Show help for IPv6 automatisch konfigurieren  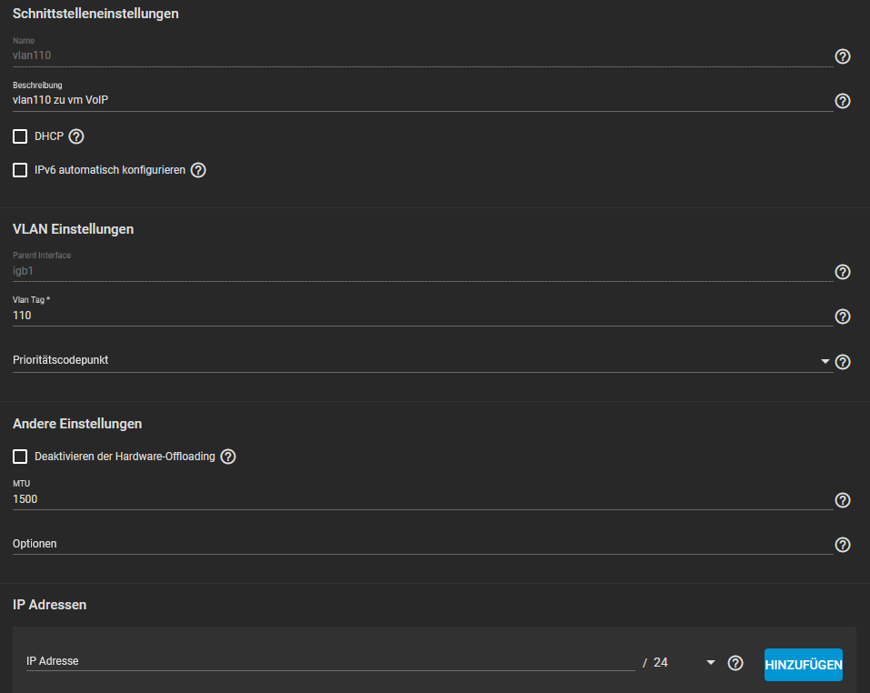[x=198, y=170]
